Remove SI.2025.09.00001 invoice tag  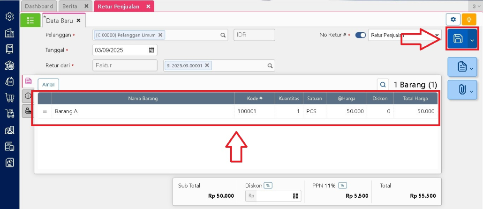(x=207, y=66)
